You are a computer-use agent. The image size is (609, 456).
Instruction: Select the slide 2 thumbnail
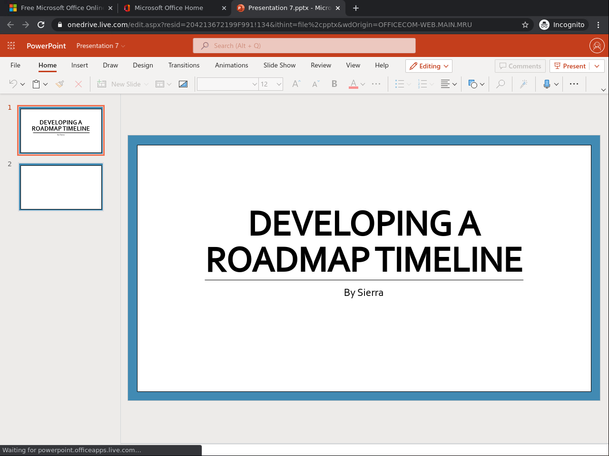click(61, 187)
